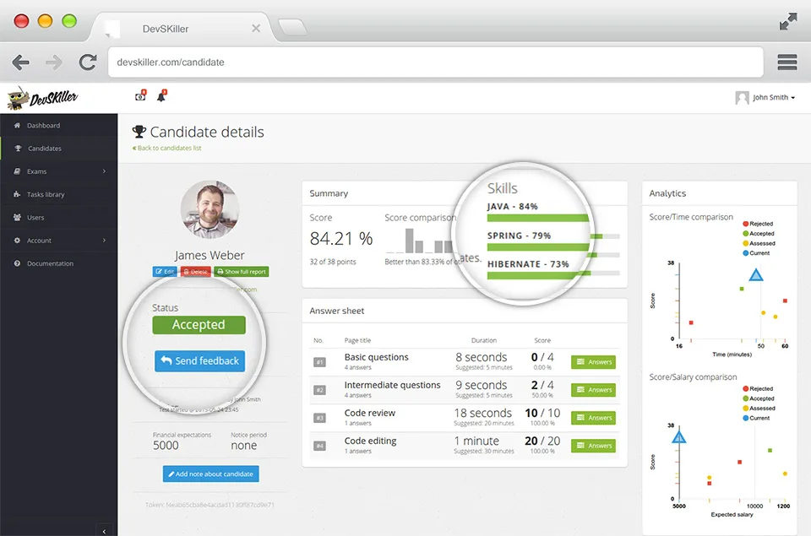Click the address bar URL field
This screenshot has width=811, height=536.
tap(436, 62)
